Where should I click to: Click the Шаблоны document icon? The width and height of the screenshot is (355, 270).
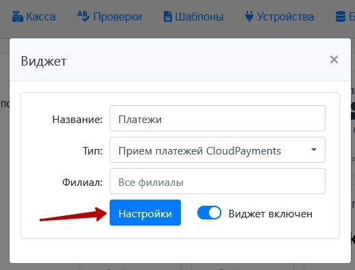pyautogui.click(x=168, y=17)
